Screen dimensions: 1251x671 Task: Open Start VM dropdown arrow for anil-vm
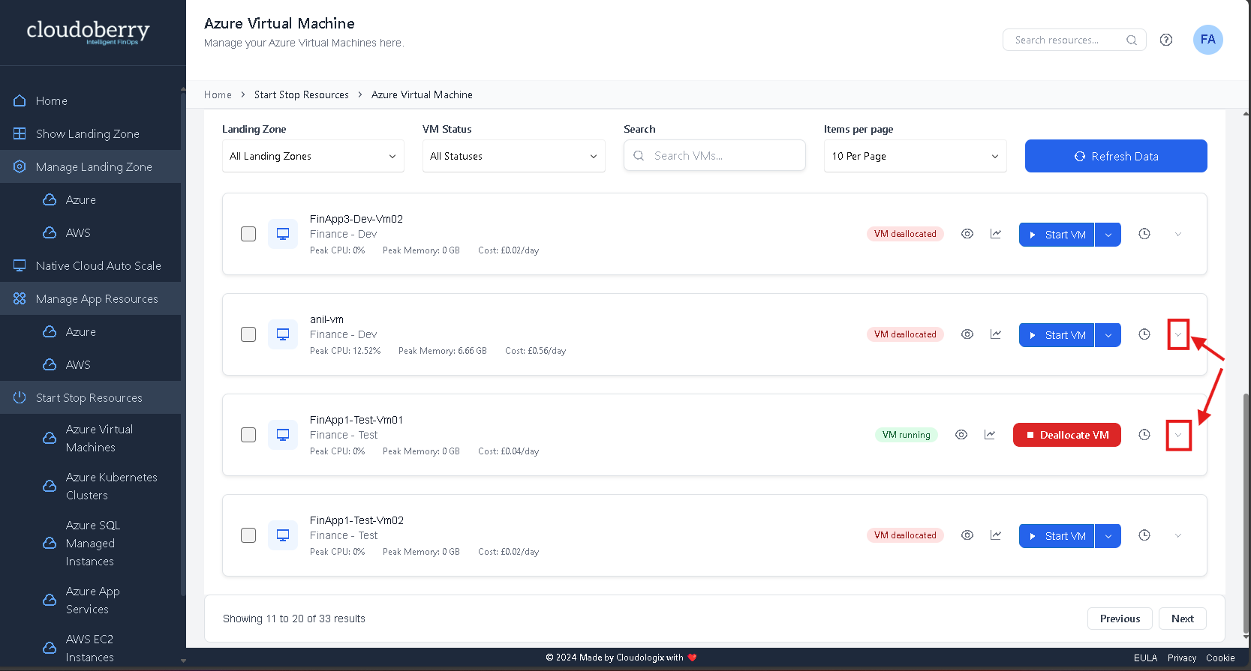pyautogui.click(x=1108, y=335)
